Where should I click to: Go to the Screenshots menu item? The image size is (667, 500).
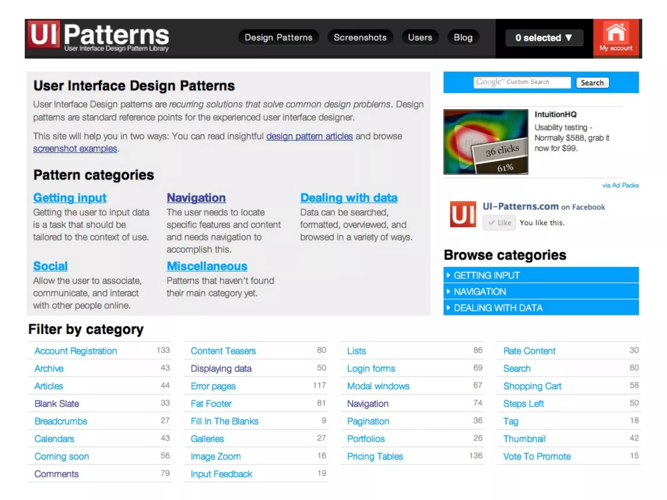[360, 37]
